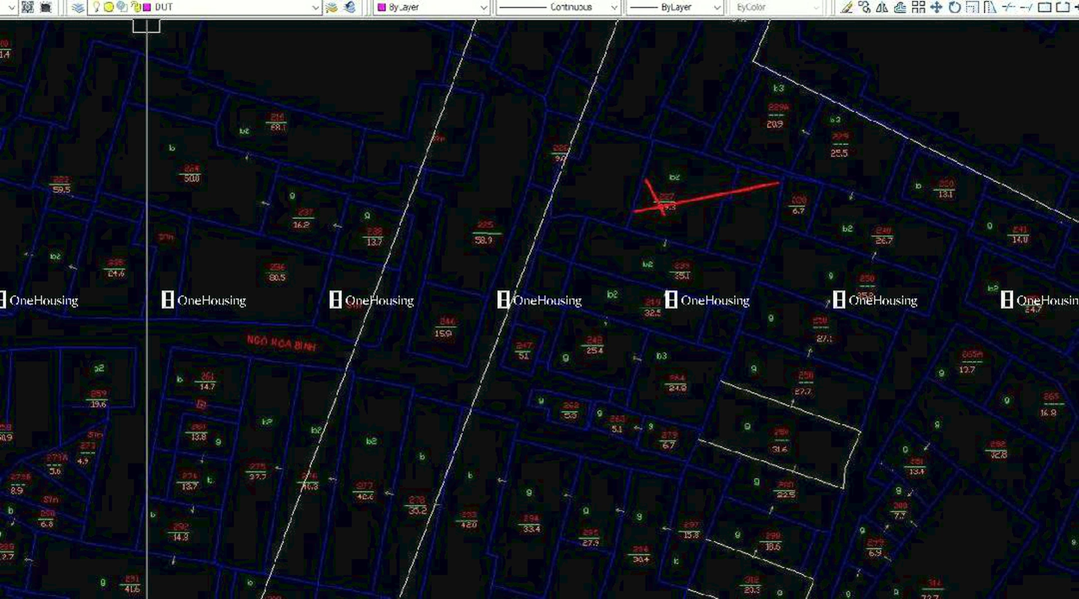Click Make Object's Layer Current icon
This screenshot has height=599, width=1079.
pyautogui.click(x=332, y=7)
